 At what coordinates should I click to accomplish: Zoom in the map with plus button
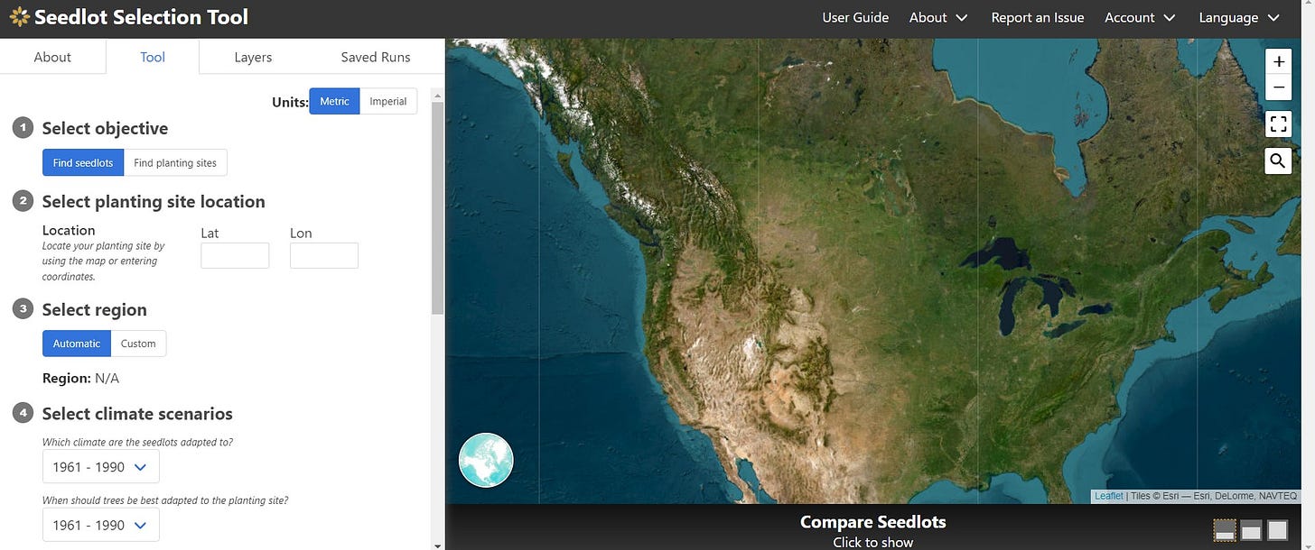(x=1278, y=62)
